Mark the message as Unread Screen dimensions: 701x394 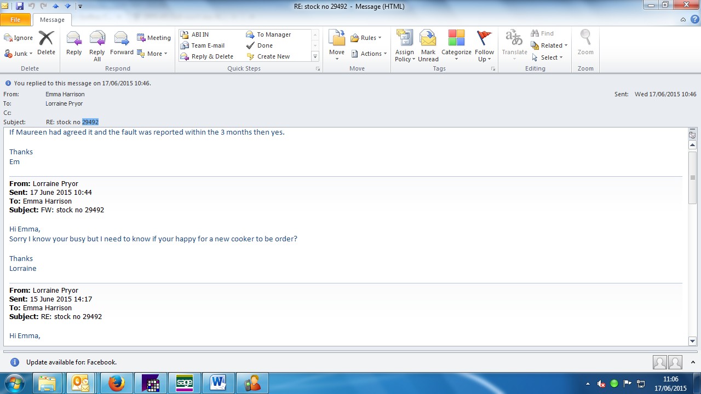428,45
